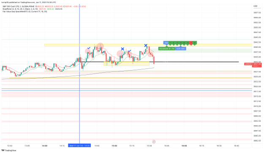Click the blue SMA label in the panel
Viewport: 264px width, 153px height.
(166, 43)
